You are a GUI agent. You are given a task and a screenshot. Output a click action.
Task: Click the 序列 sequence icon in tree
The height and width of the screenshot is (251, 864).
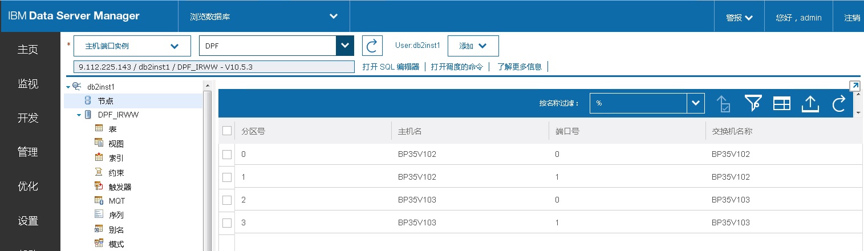[x=98, y=214]
